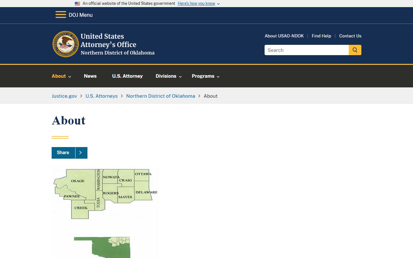Viewport: 413px width, 258px height.
Task: Expand the About navigation menu
Action: point(61,76)
